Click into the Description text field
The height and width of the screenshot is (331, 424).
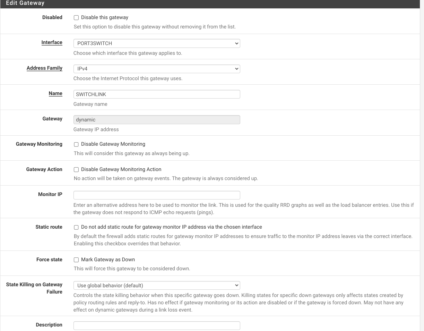pyautogui.click(x=157, y=325)
